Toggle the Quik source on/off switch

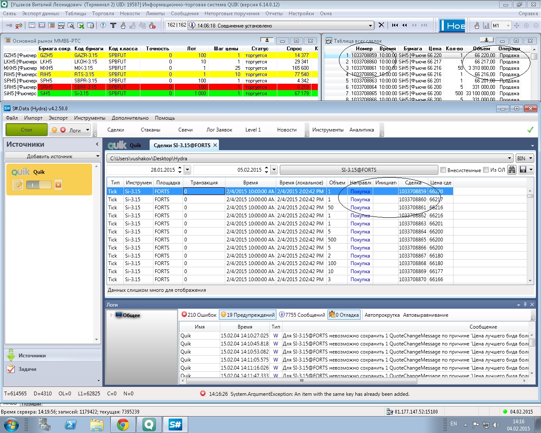coord(39,185)
